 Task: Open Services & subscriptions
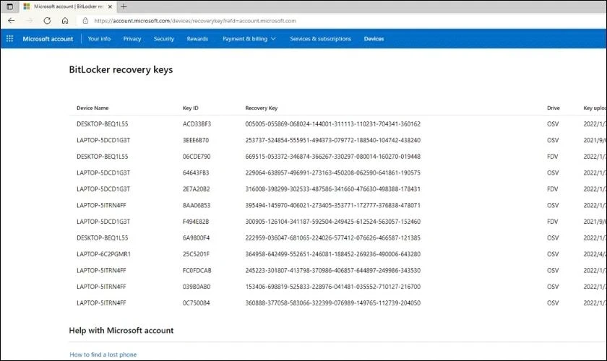[321, 39]
